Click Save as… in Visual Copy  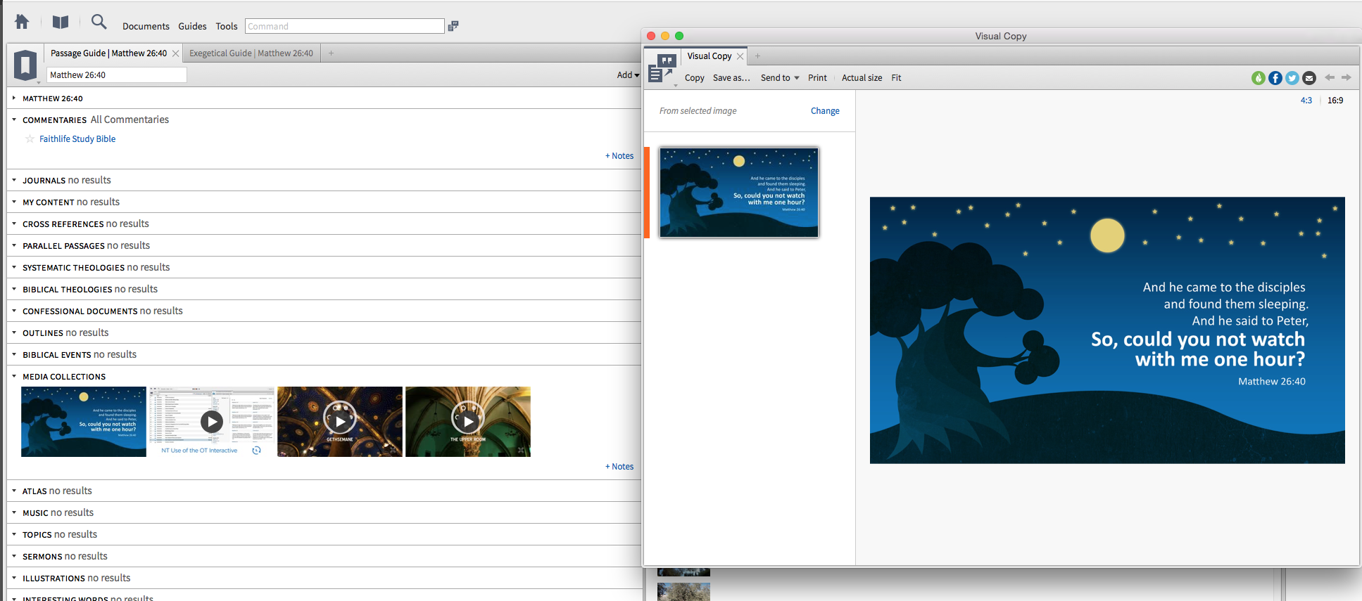coord(731,78)
